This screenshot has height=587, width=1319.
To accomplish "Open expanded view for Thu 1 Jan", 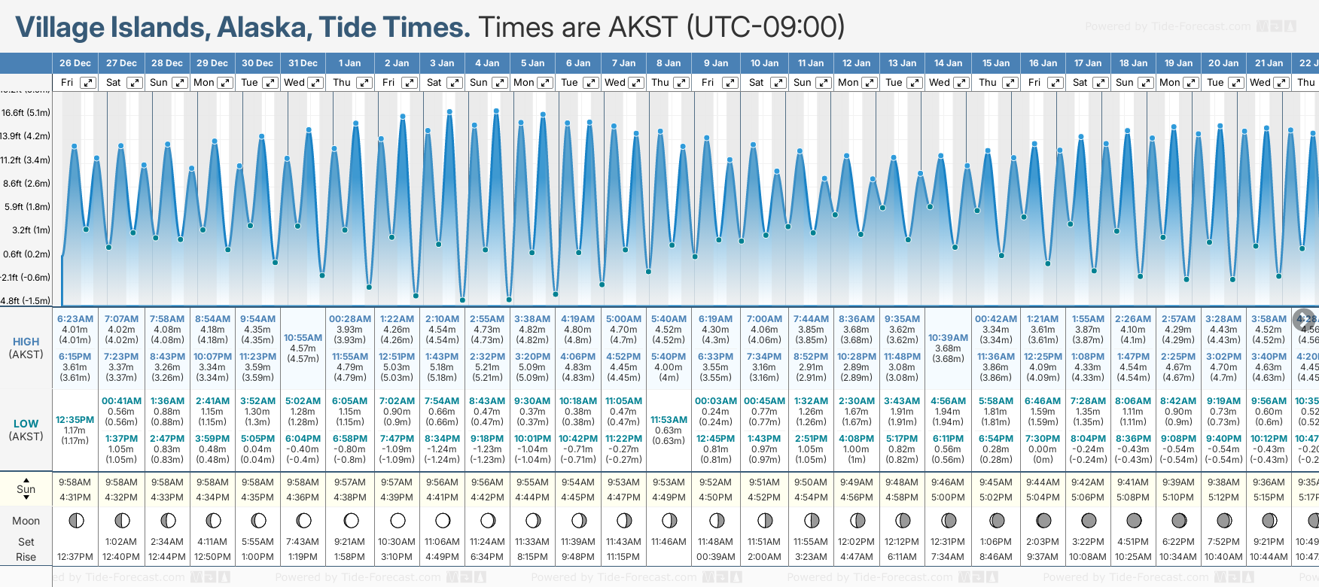I will click(364, 83).
